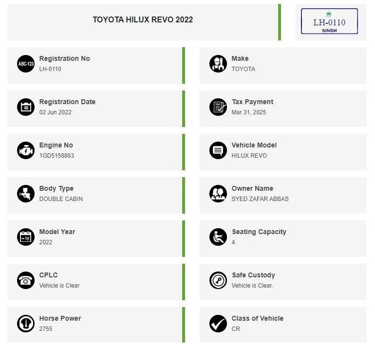Click the engine icon beside Engine No
Image resolution: width=375 pixels, height=346 pixels.
pyautogui.click(x=26, y=150)
